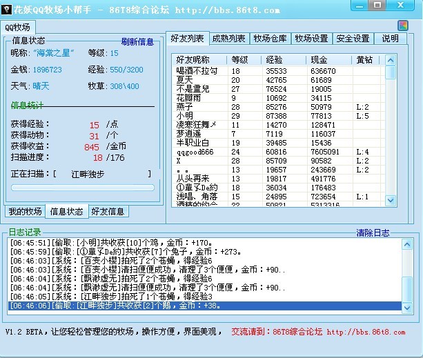Image resolution: width=423 pixels, height=358 pixels.
Task: Sort by the 等级 column header
Action: [x=244, y=59]
